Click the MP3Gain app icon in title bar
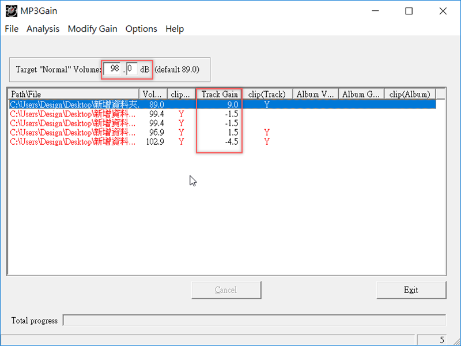This screenshot has width=461, height=346. click(x=11, y=11)
